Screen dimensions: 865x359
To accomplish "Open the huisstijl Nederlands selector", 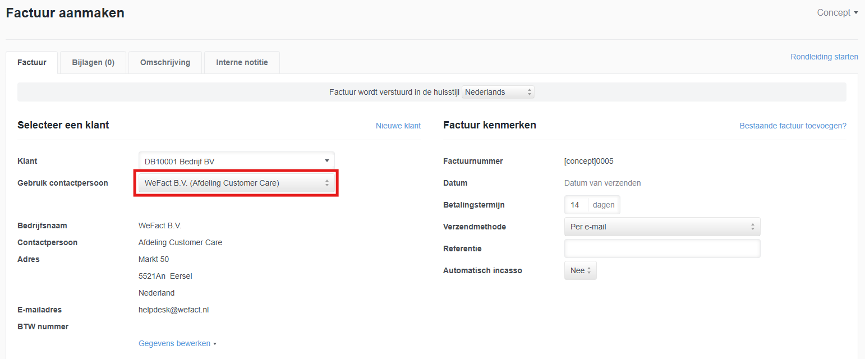I will (498, 92).
